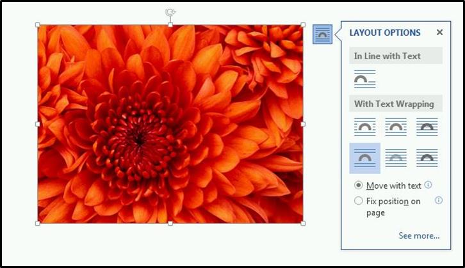
Task: Click the Layout Options button beside the image
Action: 322,35
